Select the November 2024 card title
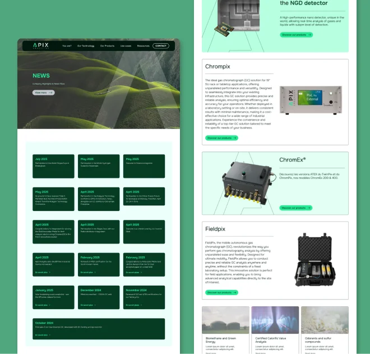Screen dimensions: 370x354 click(x=136, y=290)
